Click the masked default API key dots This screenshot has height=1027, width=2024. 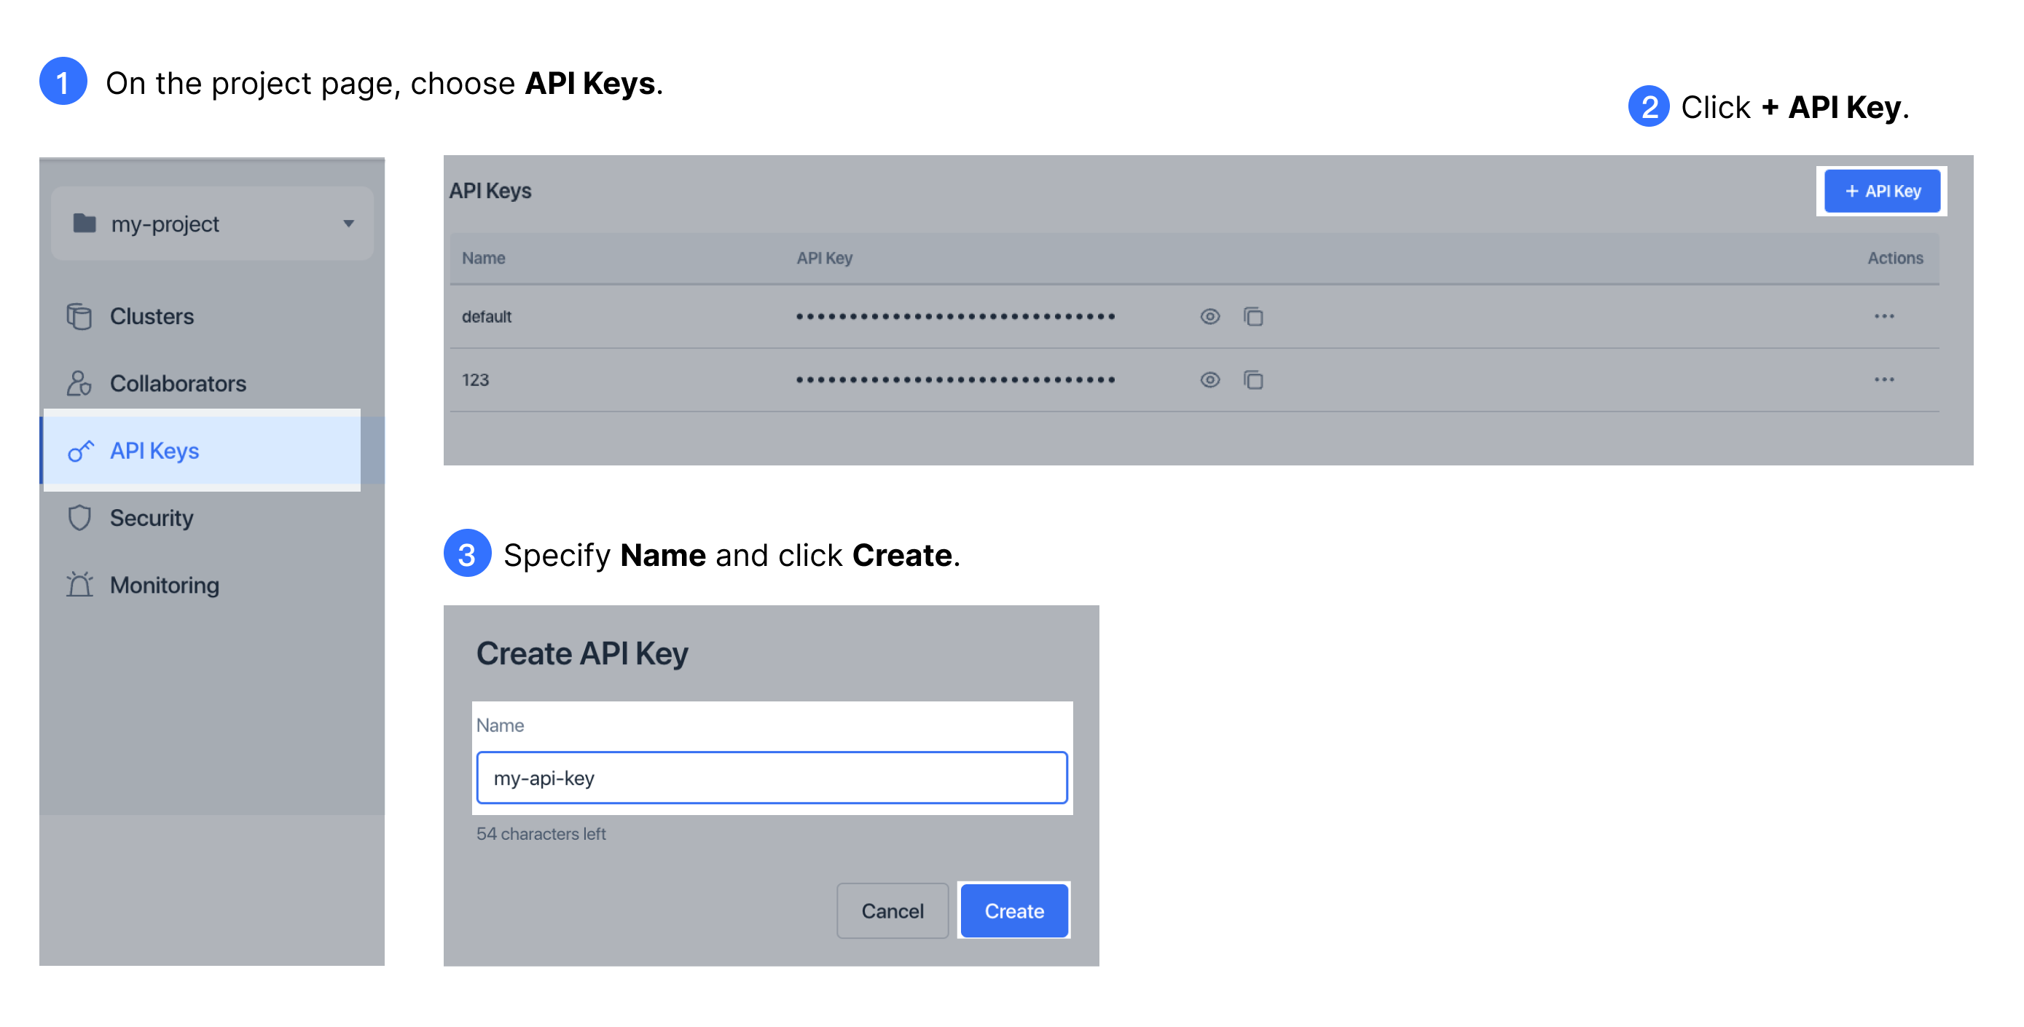[955, 317]
